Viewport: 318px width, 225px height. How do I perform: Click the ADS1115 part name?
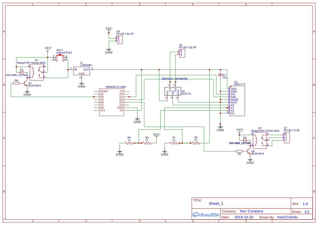point(239,84)
